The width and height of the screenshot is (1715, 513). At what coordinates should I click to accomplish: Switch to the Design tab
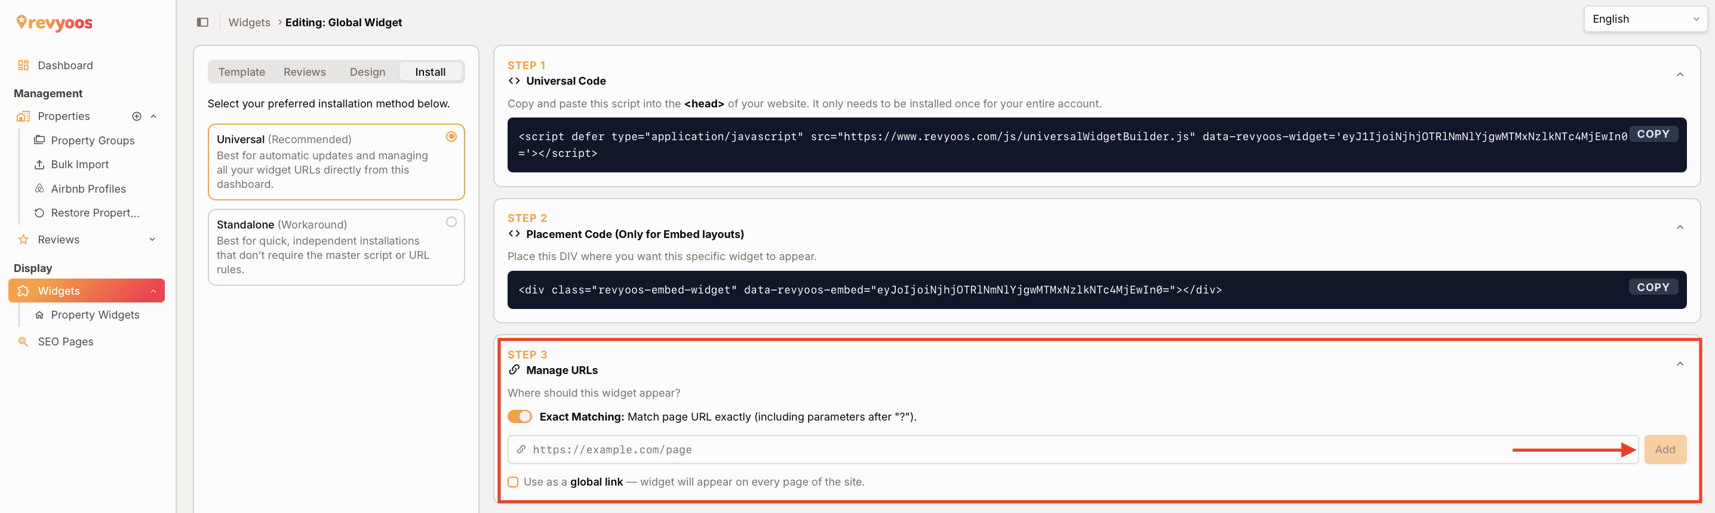[x=367, y=72]
